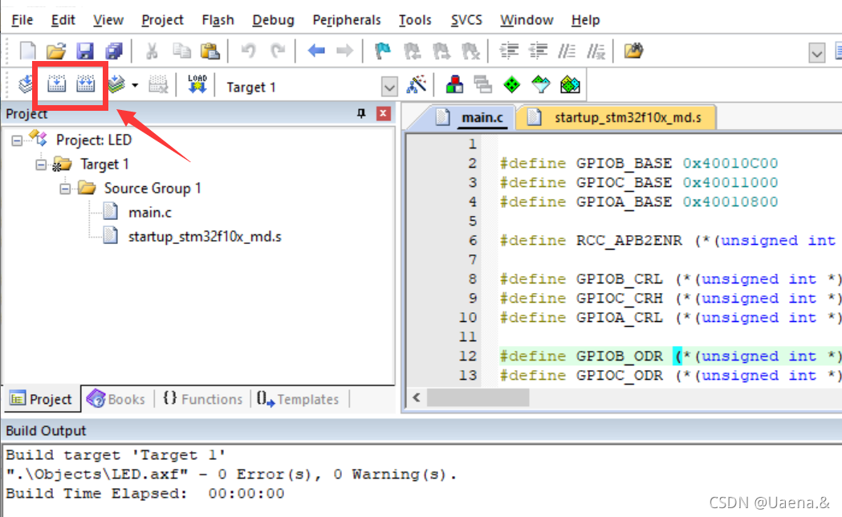Launch Pack Installer icon
Screen dimensions: 842x517
tap(570, 84)
